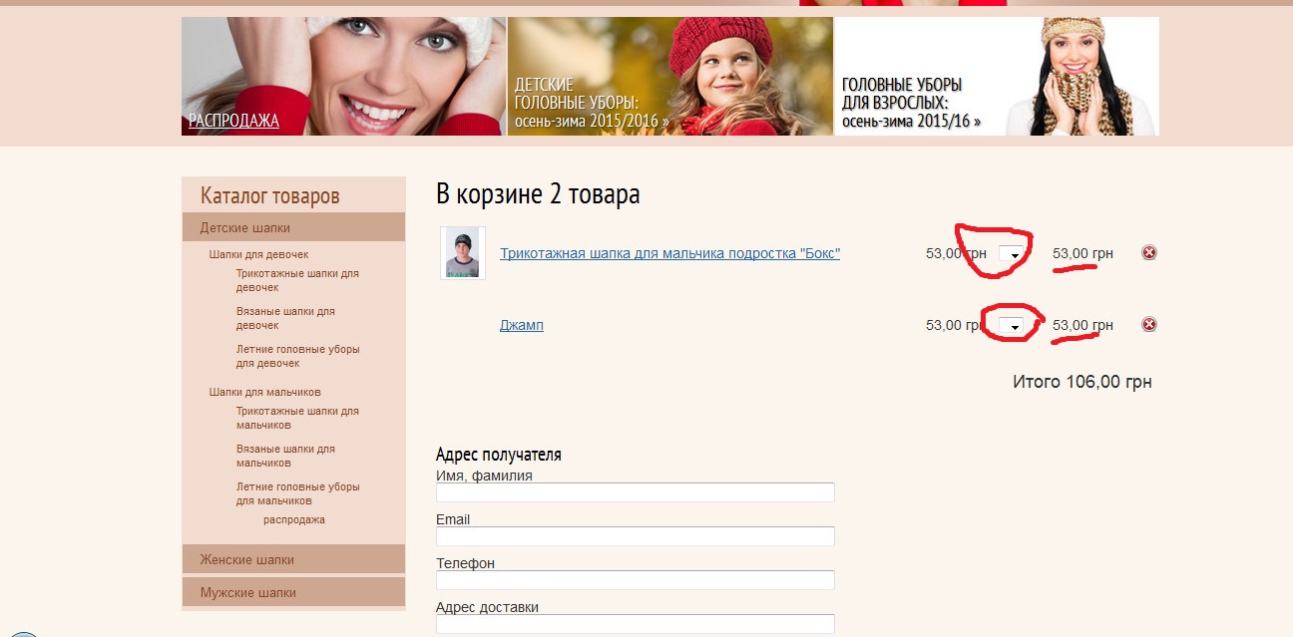
Task: Open Шапки для девочек subcategory
Action: coord(258,254)
